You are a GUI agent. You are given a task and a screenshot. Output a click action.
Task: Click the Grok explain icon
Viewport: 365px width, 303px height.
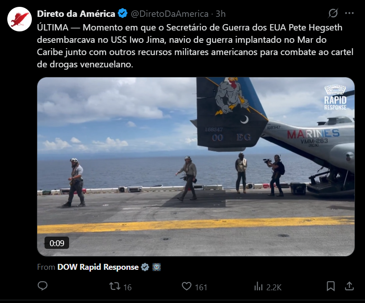tap(333, 13)
